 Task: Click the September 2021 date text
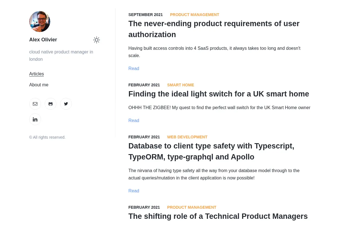[x=145, y=15]
